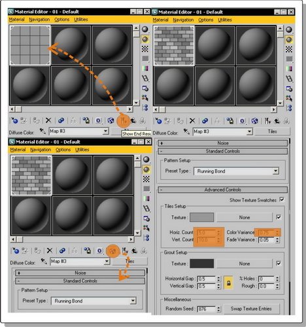The width and height of the screenshot is (306, 327).
Task: Click Go to Parent icon in top-left window
Action: [133, 120]
